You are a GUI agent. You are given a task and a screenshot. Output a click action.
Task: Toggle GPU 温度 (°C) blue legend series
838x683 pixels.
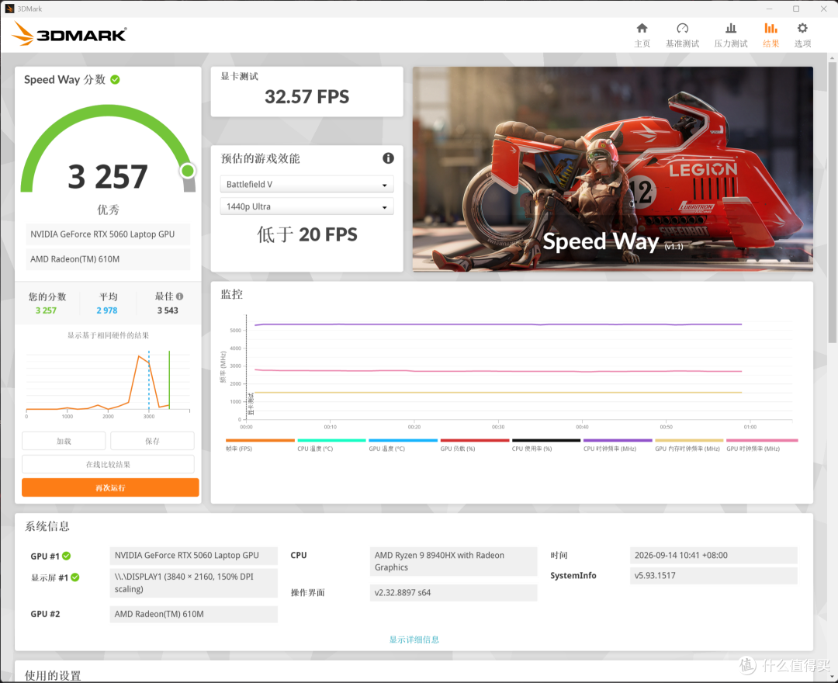click(403, 444)
